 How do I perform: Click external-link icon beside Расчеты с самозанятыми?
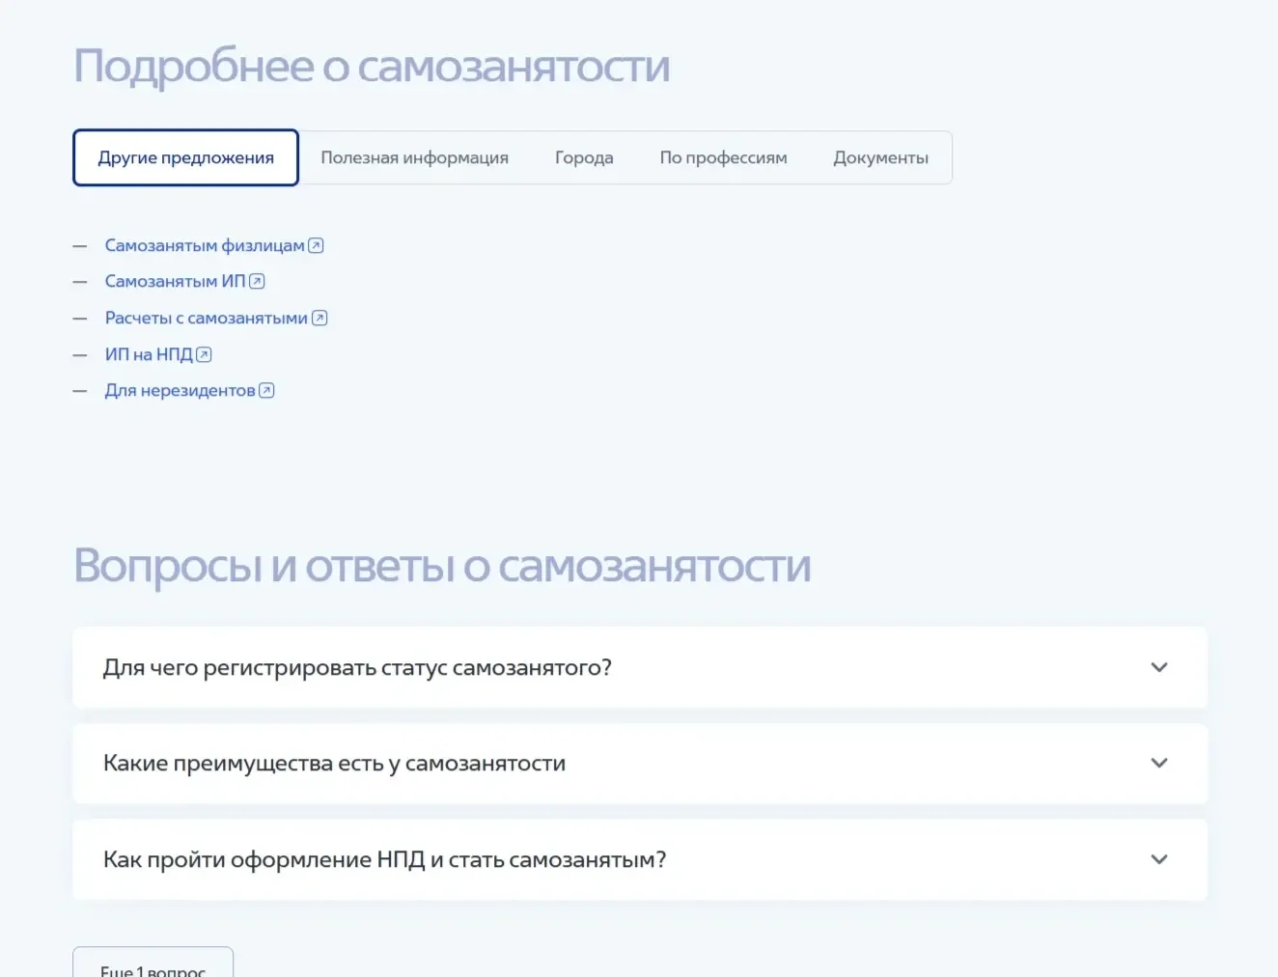pos(319,319)
